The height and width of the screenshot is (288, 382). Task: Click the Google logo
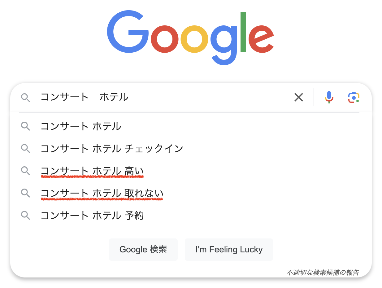pyautogui.click(x=190, y=37)
